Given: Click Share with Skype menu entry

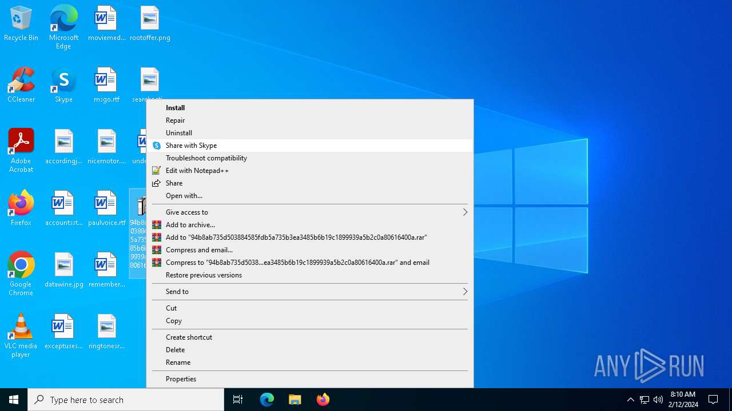Looking at the screenshot, I should tap(310, 146).
